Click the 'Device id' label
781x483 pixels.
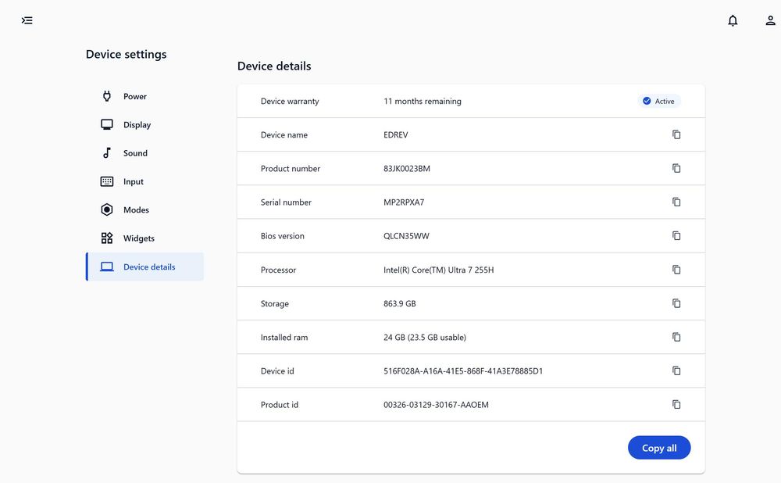[x=277, y=371]
